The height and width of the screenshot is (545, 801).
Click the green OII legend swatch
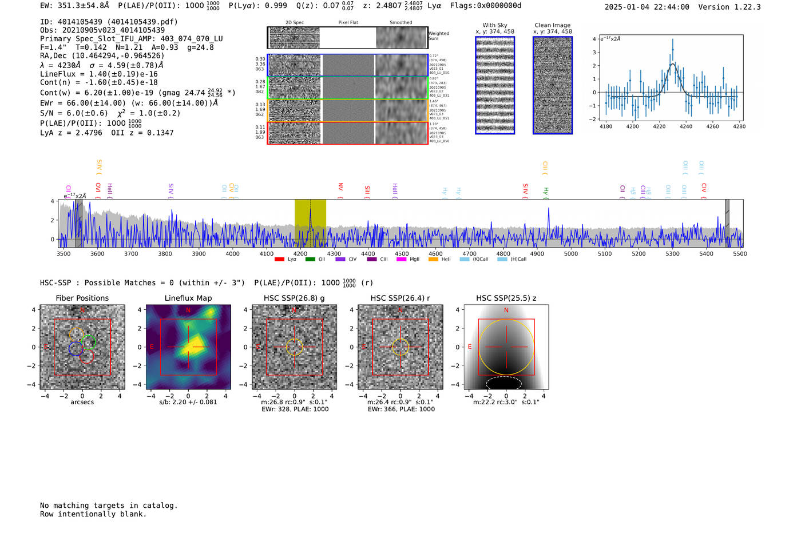[x=310, y=260]
